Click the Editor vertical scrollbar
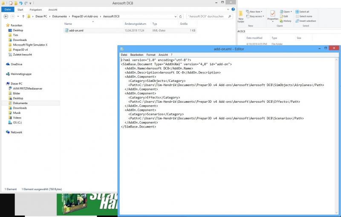Viewport: 341px width, 217px height. click(x=336, y=136)
